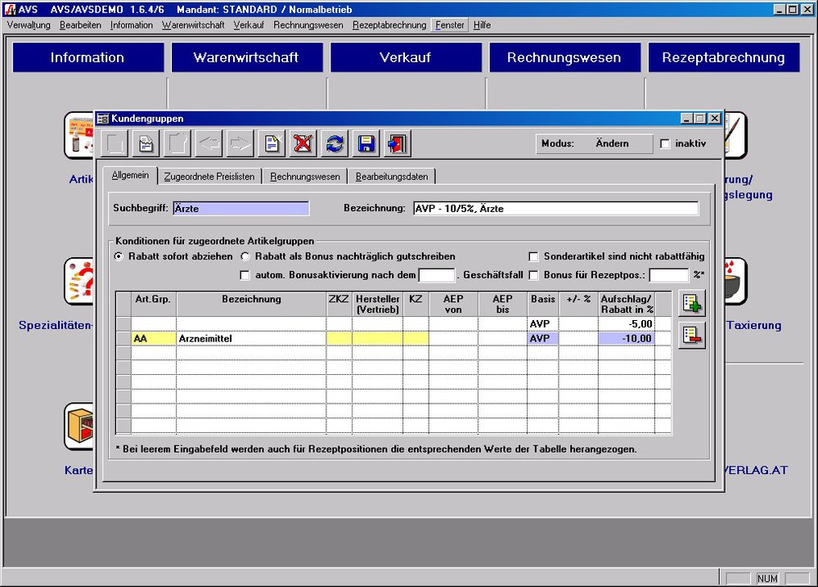Click the large Verkauf navigation button

tap(405, 57)
